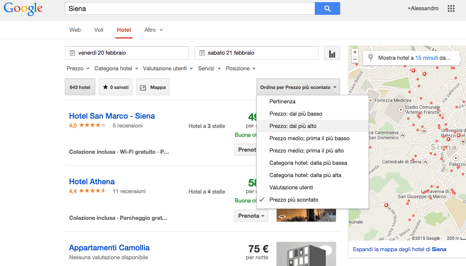Open Hotel San Marco - Siena link
The height and width of the screenshot is (266, 466).
[112, 116]
